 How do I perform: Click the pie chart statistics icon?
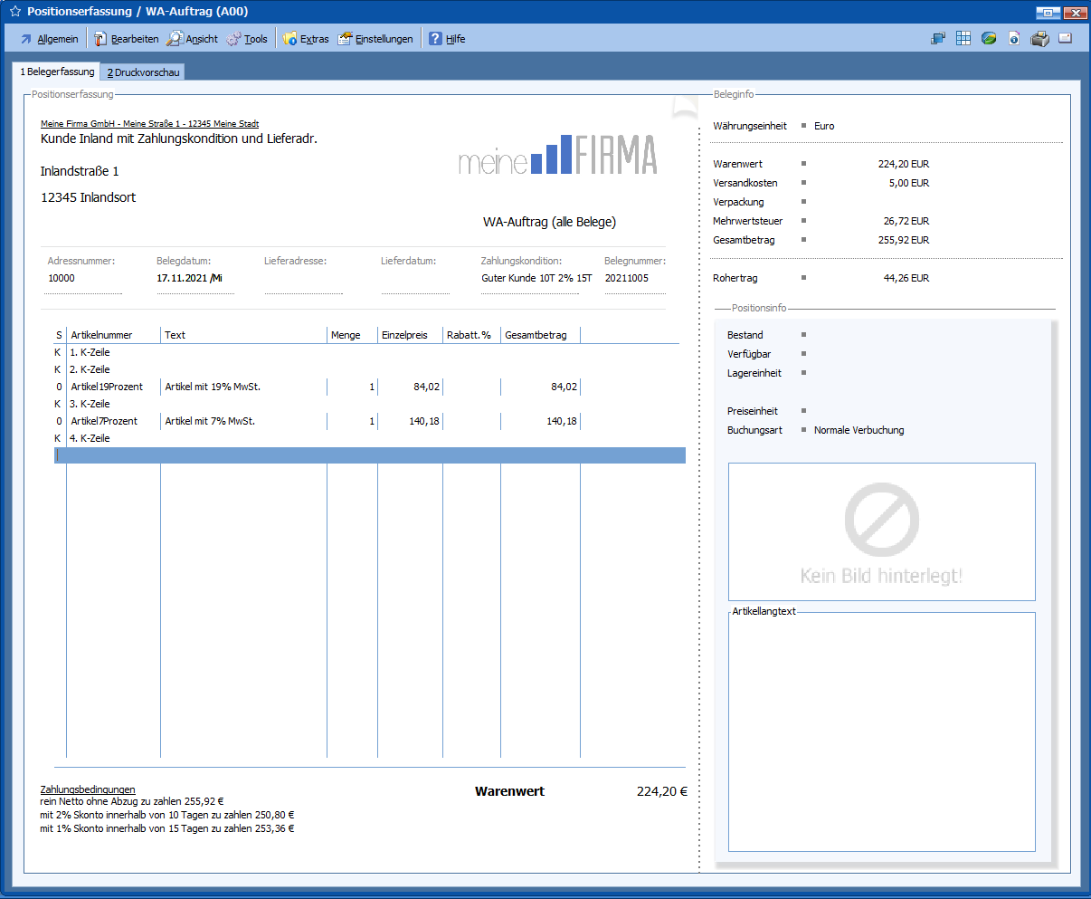[x=989, y=39]
